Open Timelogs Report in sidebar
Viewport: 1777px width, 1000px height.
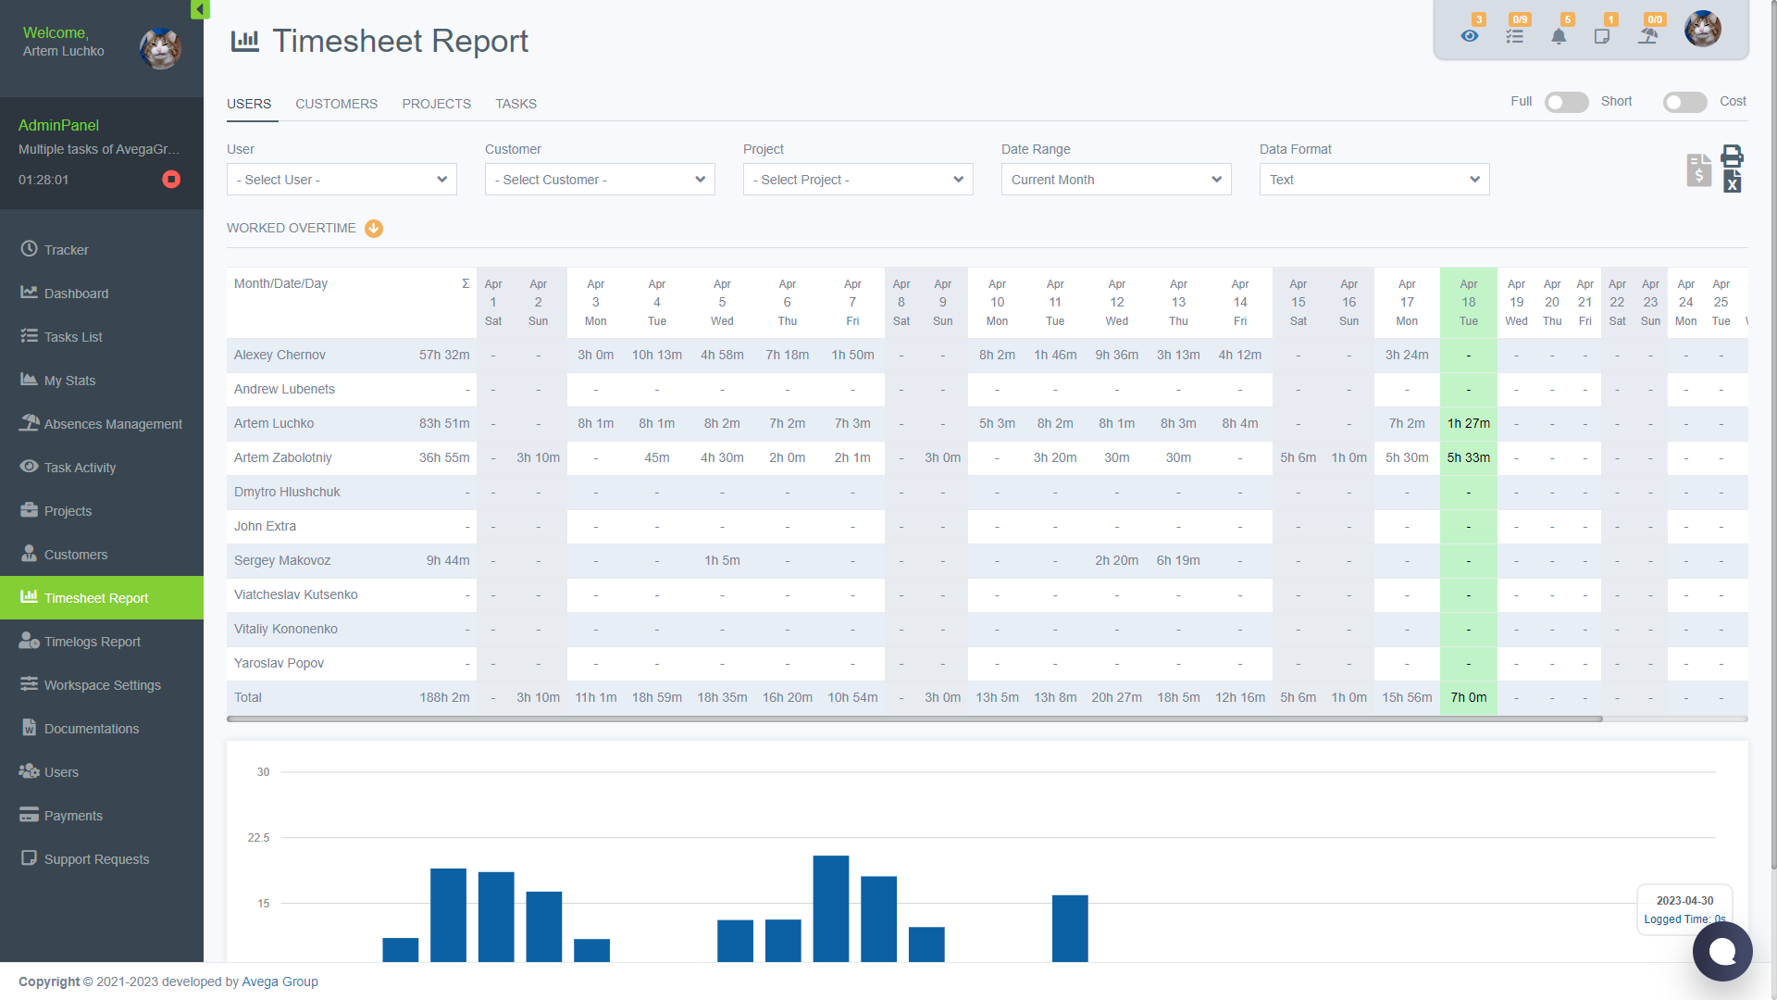[x=93, y=642]
